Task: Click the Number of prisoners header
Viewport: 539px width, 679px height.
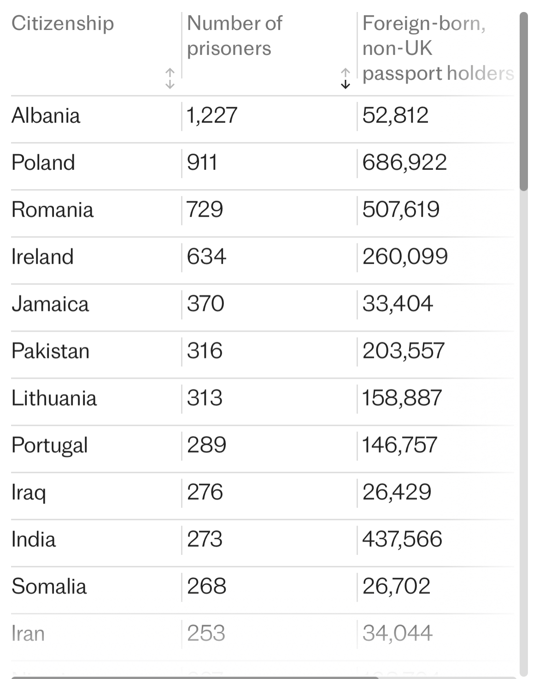Action: pyautogui.click(x=234, y=36)
